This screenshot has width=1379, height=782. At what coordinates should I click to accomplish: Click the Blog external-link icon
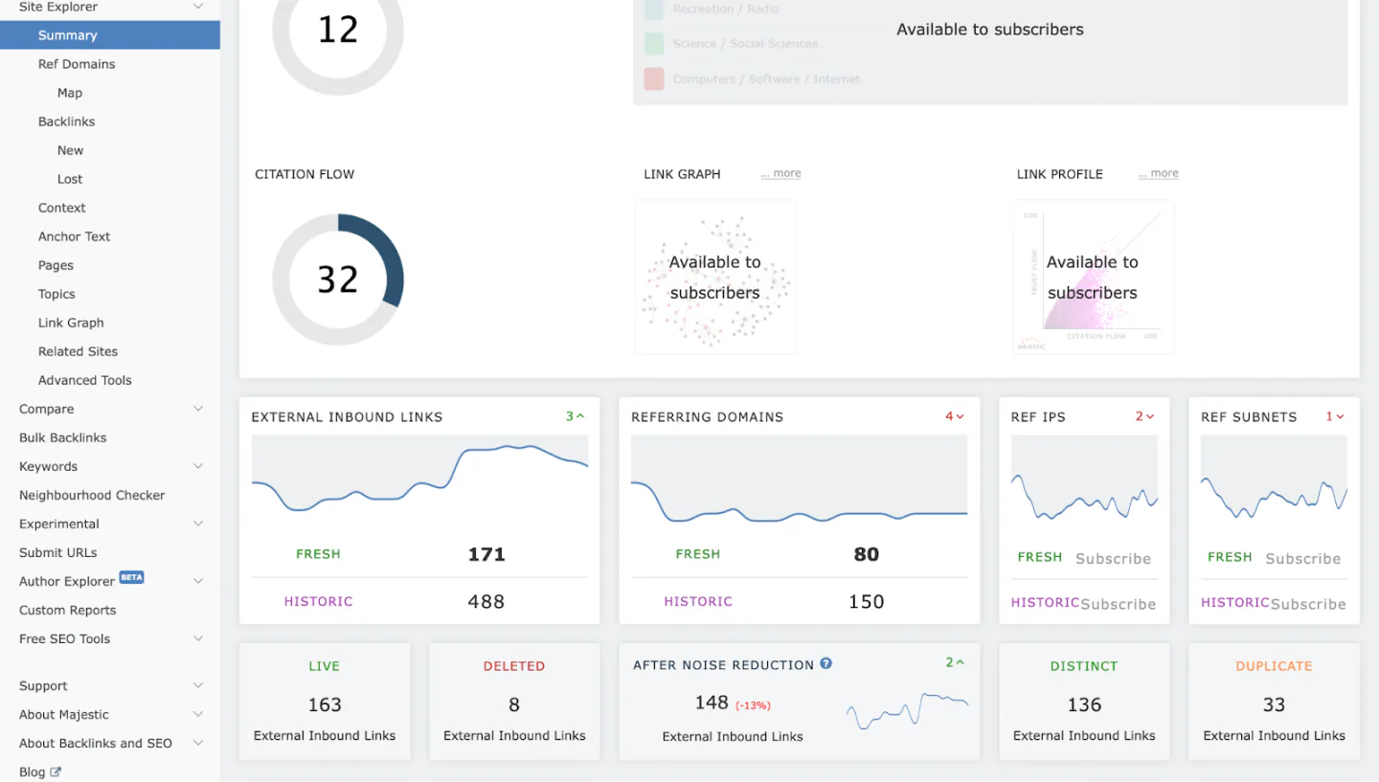click(56, 771)
